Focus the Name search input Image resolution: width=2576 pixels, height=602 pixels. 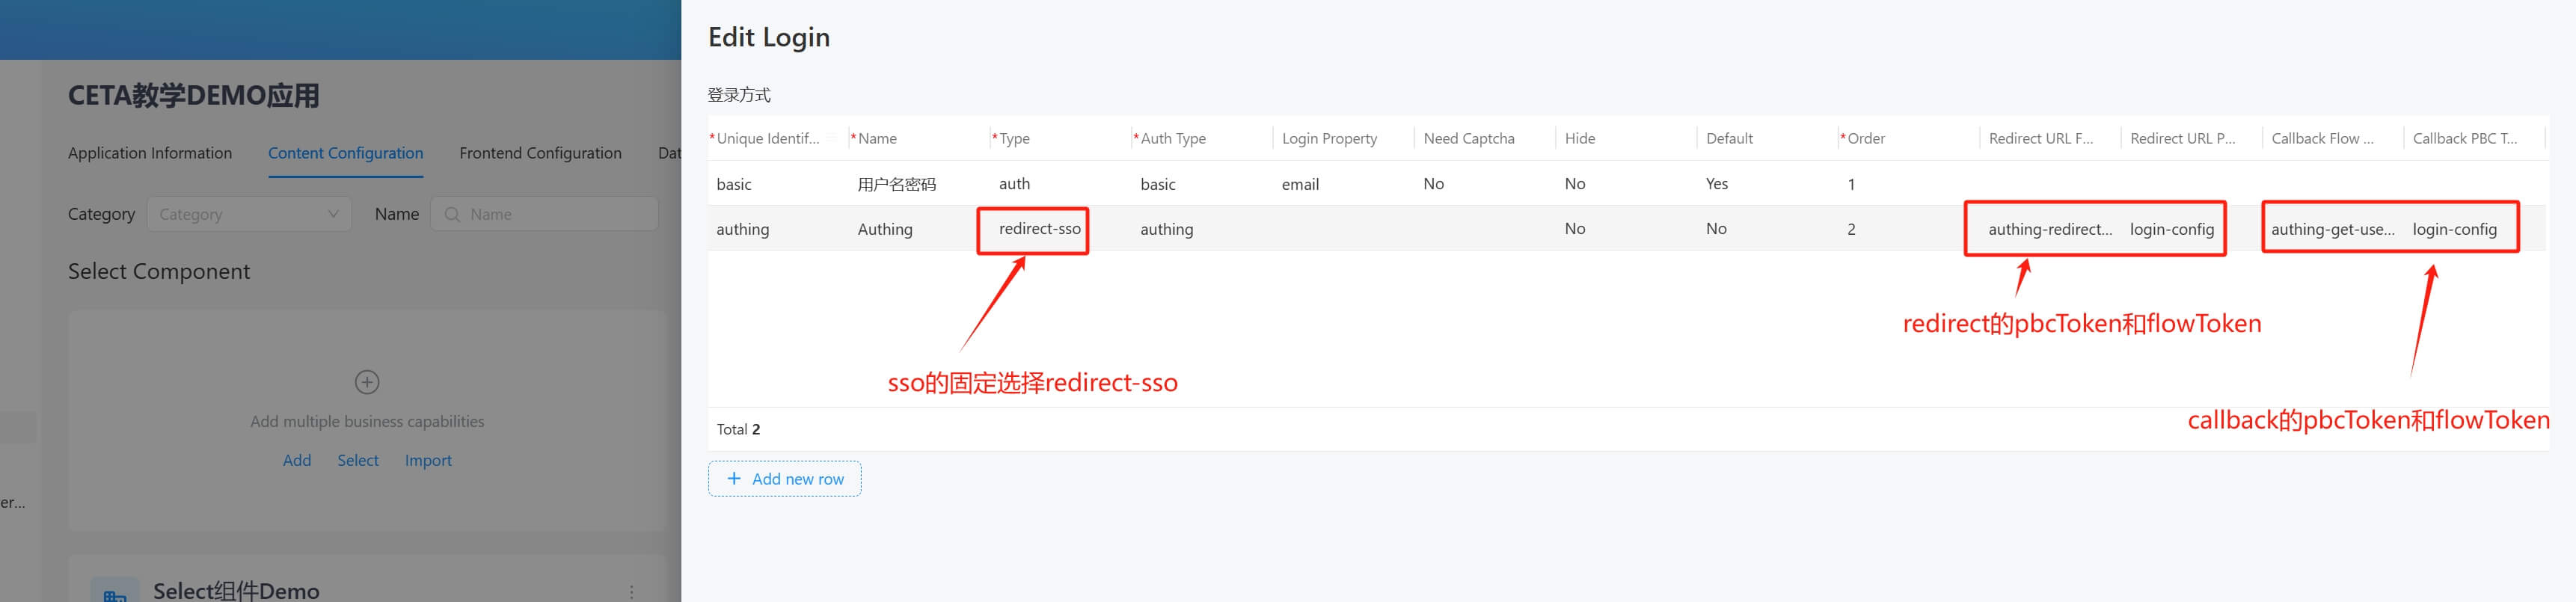pyautogui.click(x=544, y=214)
